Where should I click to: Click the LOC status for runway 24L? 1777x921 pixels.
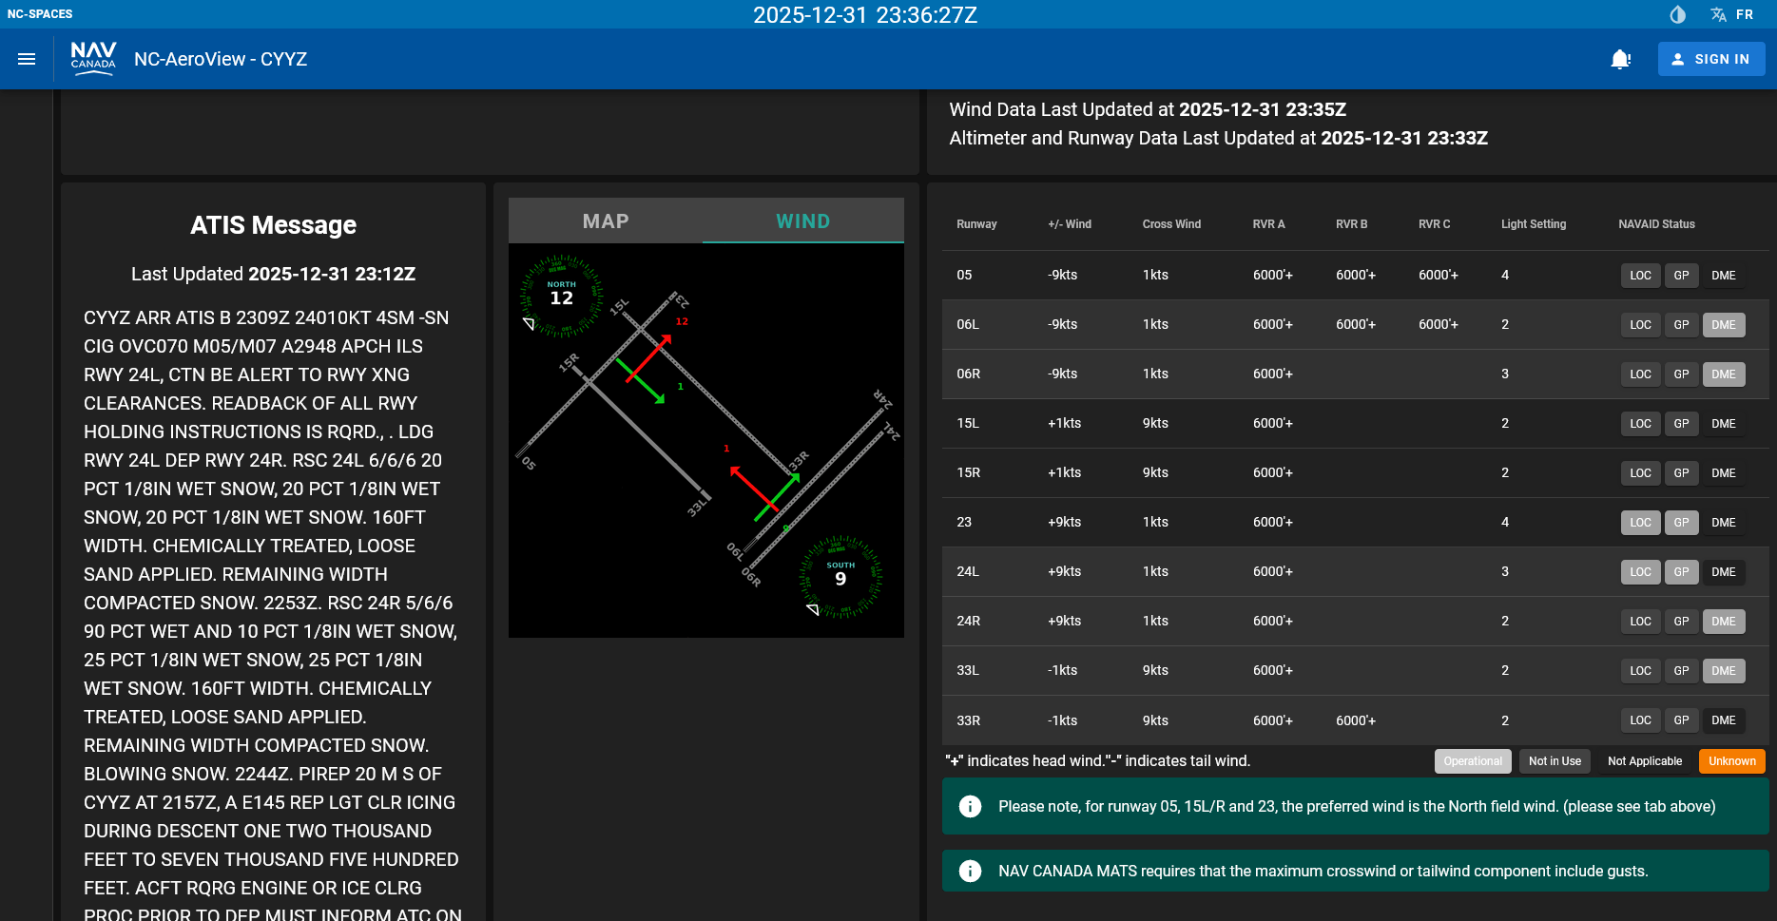tap(1640, 572)
